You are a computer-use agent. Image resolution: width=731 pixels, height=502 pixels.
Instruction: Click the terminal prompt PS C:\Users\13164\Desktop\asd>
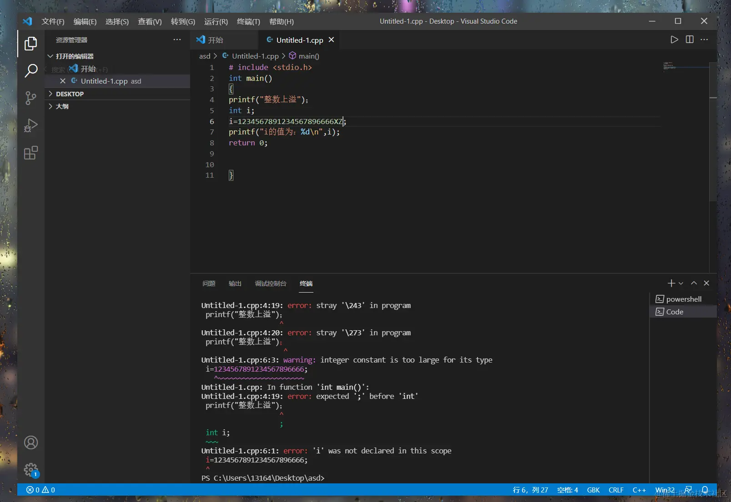[263, 478]
